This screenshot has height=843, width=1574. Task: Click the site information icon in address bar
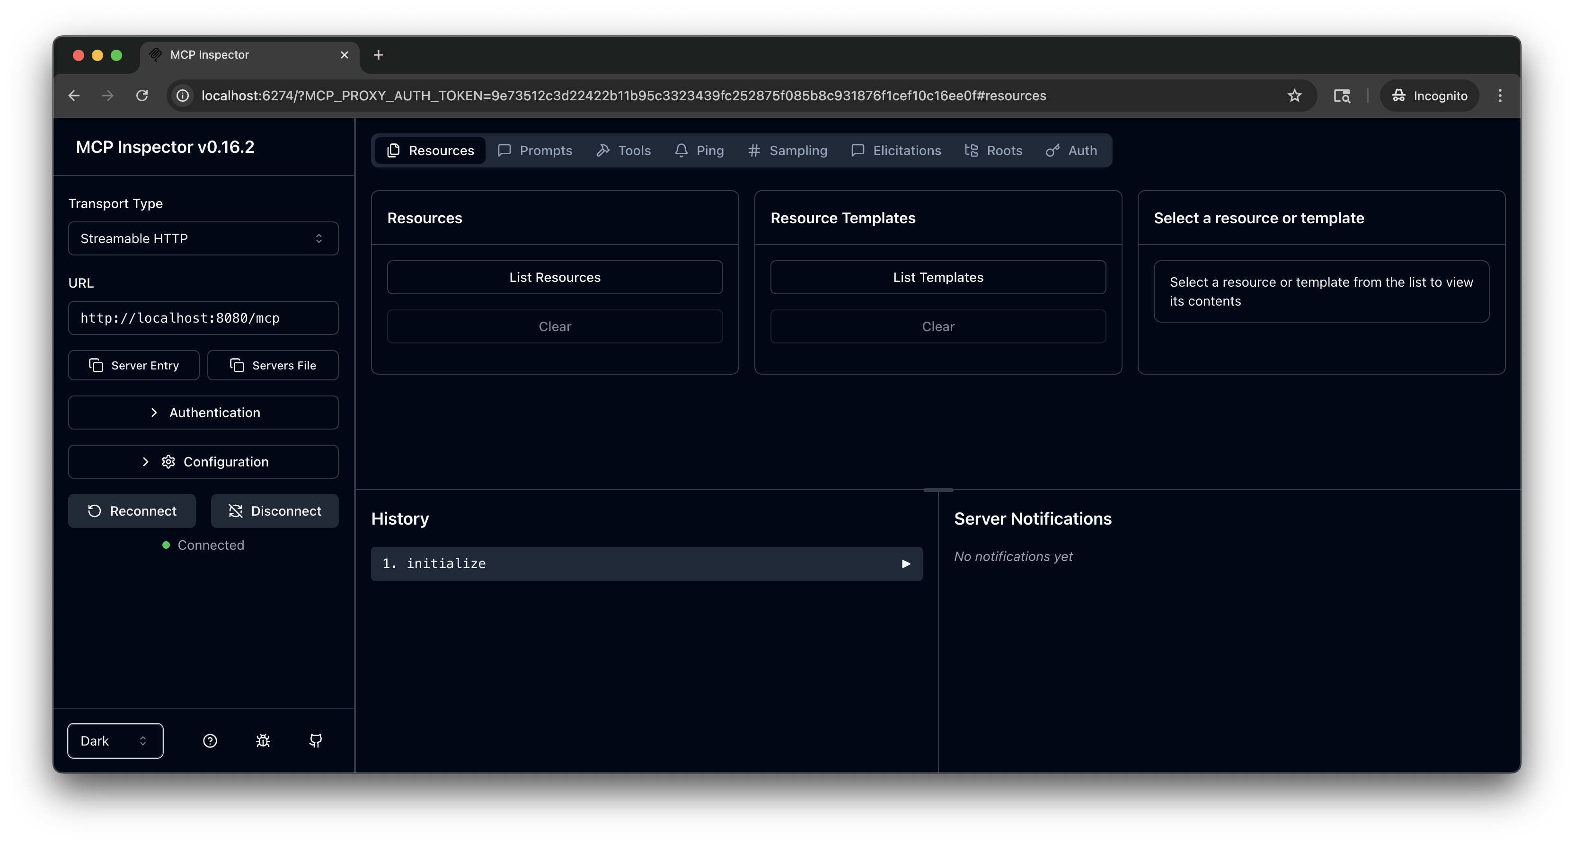tap(182, 95)
